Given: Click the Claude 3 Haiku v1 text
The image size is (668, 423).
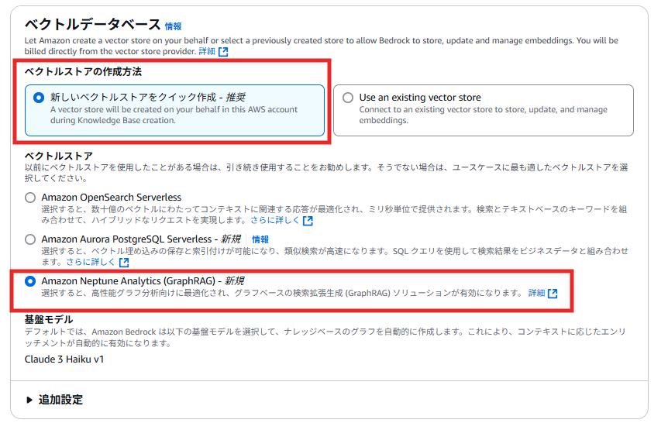Looking at the screenshot, I should [64, 359].
